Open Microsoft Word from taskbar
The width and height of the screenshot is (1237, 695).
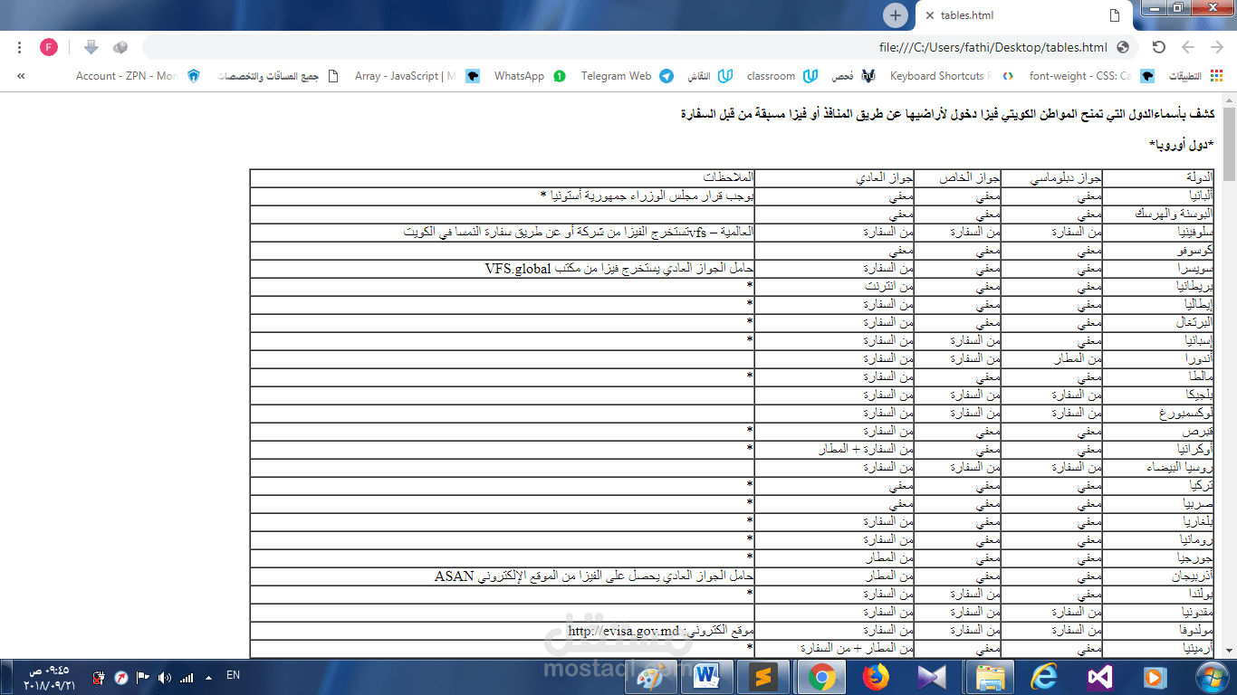click(x=706, y=677)
